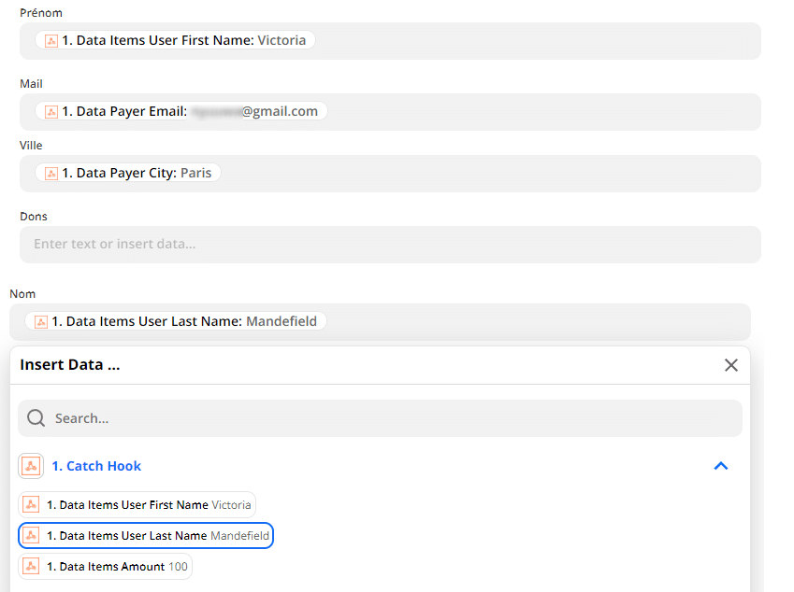The height and width of the screenshot is (592, 794).
Task: Click icon beside Data Items Amount option
Action: tap(32, 566)
